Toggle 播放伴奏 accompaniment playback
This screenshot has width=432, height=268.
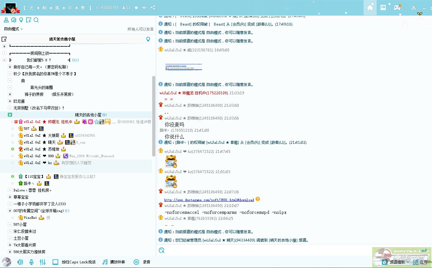[114, 262]
